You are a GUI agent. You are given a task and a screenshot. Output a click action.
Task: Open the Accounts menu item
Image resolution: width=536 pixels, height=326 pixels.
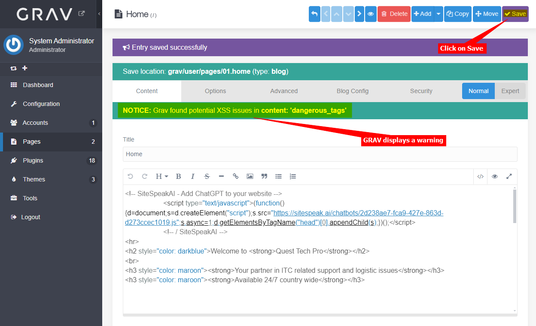(51, 123)
